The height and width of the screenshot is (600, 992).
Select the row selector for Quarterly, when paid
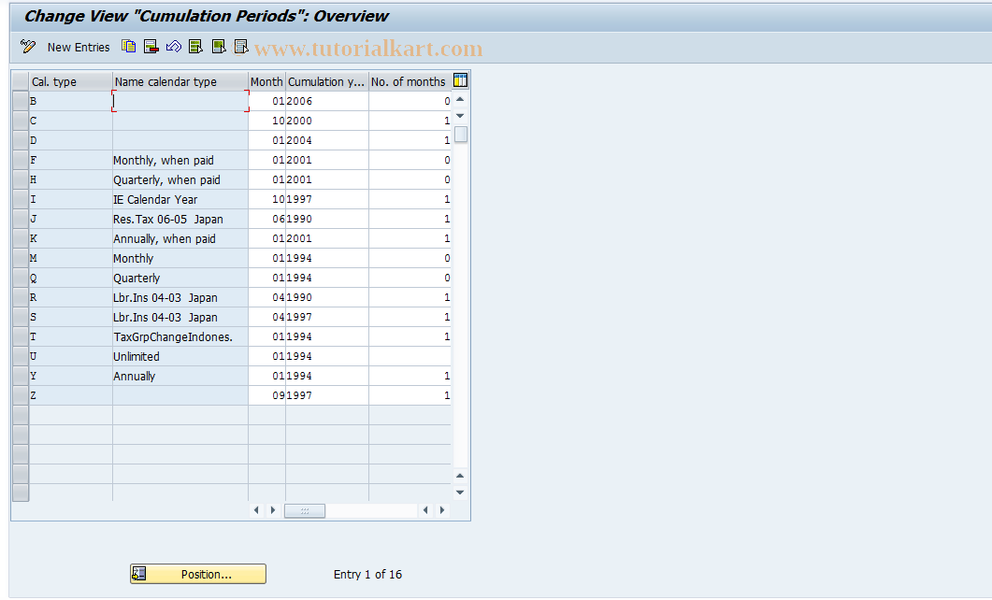[21, 179]
